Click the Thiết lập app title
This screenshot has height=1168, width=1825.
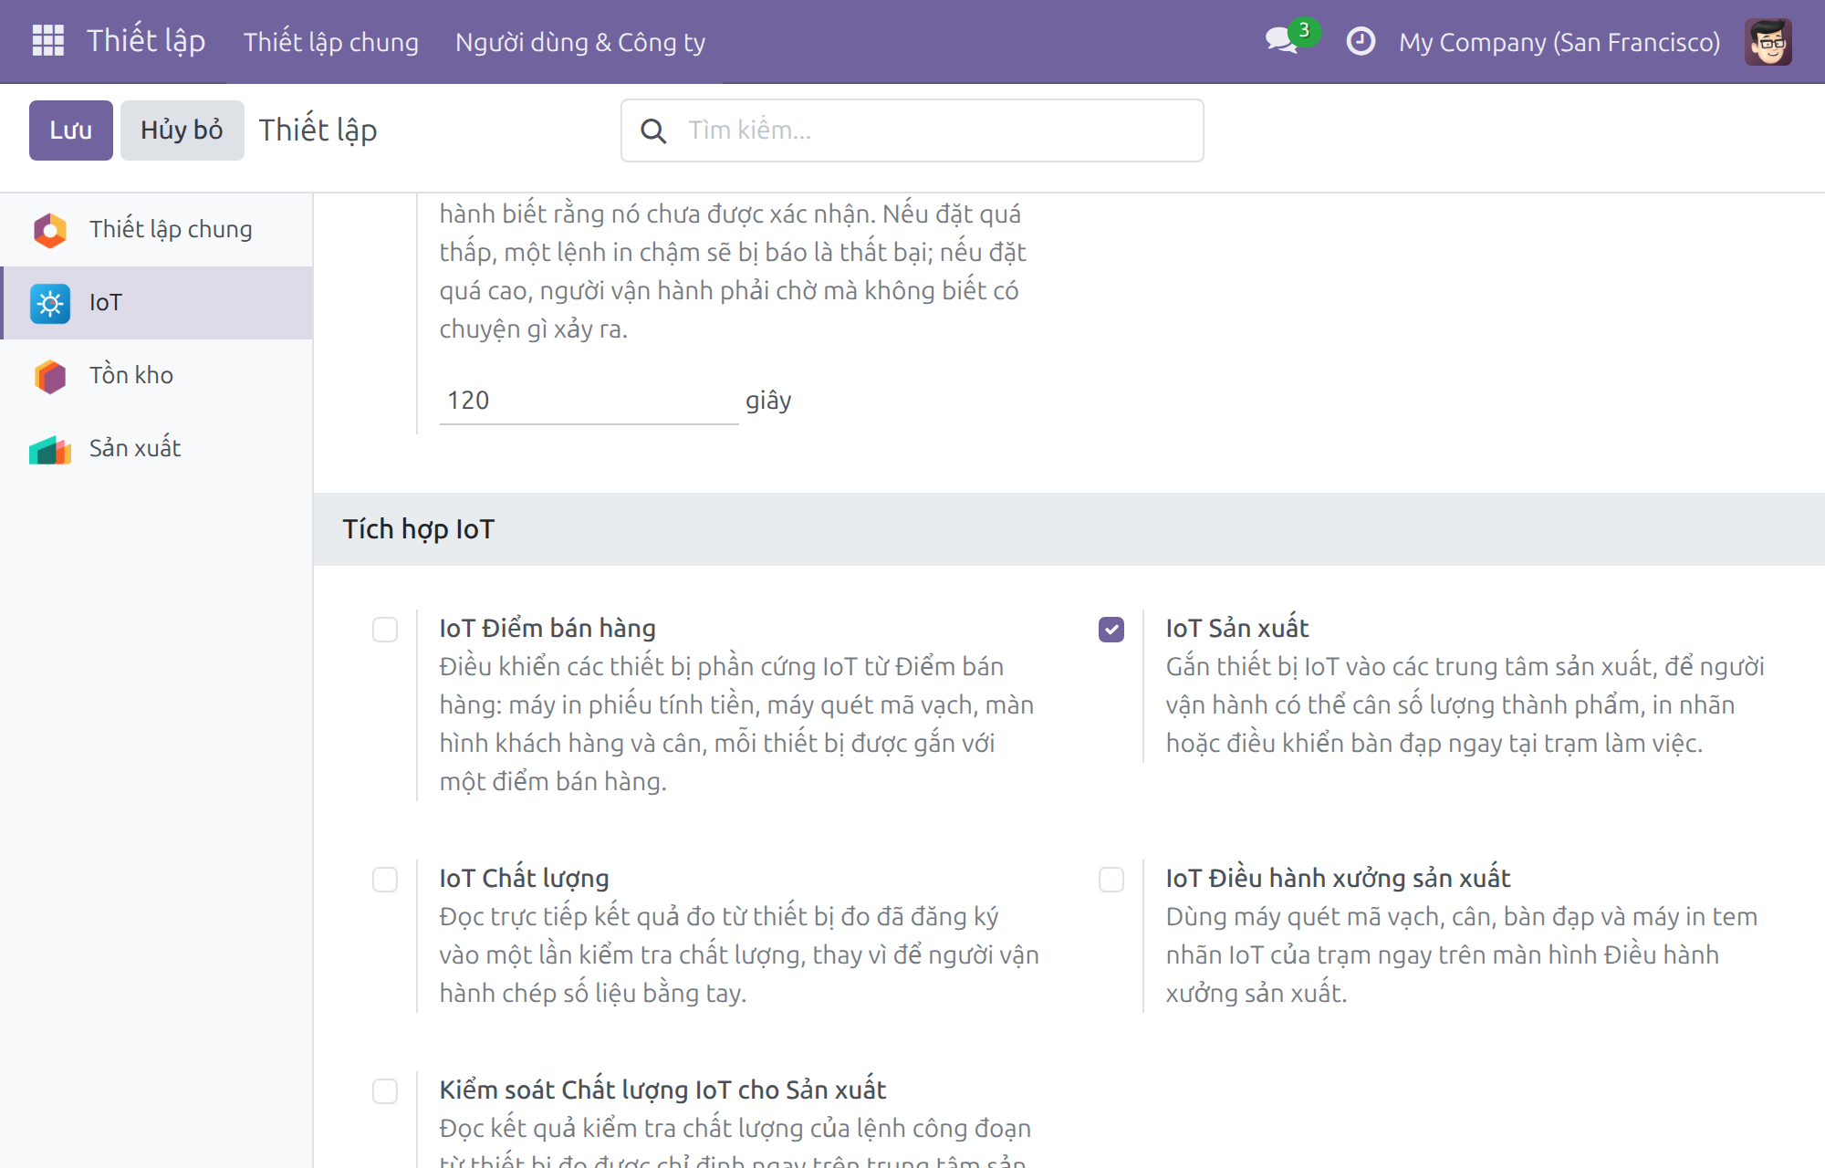coord(146,41)
